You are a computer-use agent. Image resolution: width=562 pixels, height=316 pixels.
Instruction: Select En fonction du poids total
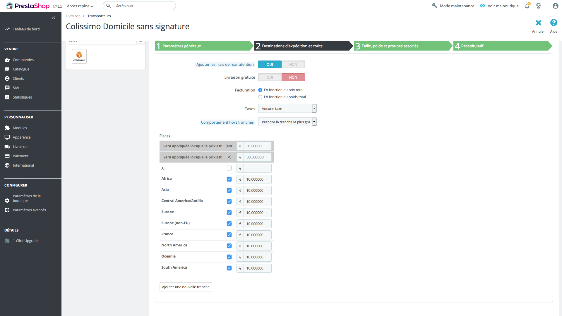260,97
